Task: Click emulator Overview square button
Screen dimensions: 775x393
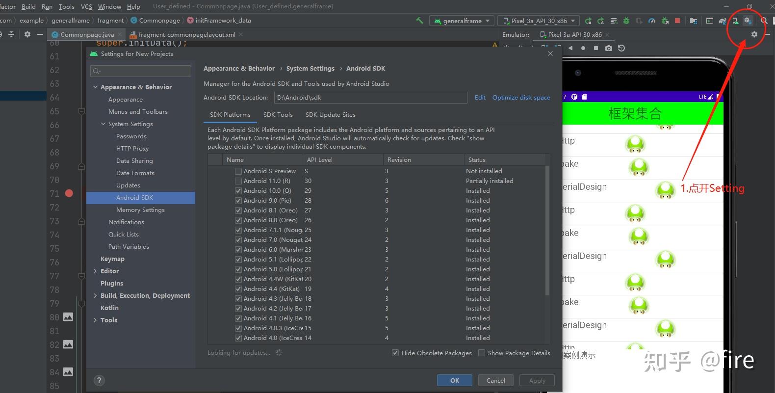Action: pyautogui.click(x=596, y=48)
